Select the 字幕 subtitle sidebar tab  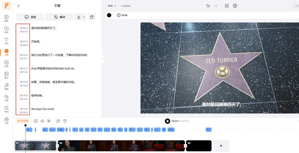6,53
